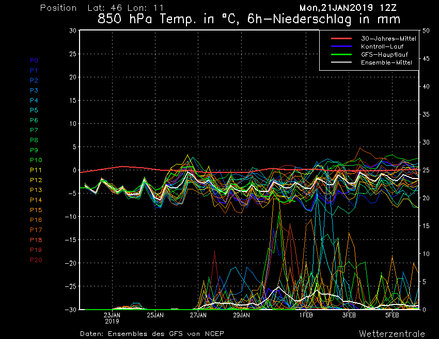This screenshot has height=339, width=439.
Task: Click the P9 member label
Action: [34, 150]
